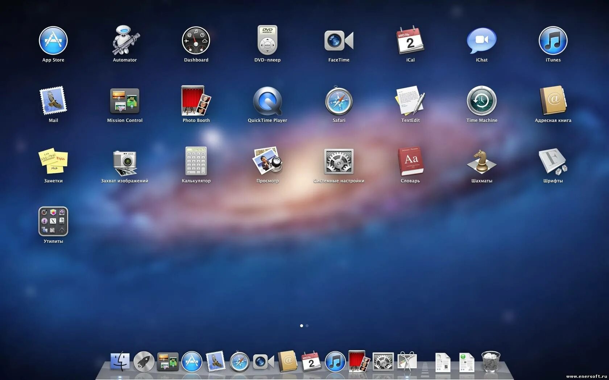
Task: Open Photo Booth from the Dock
Action: 359,361
